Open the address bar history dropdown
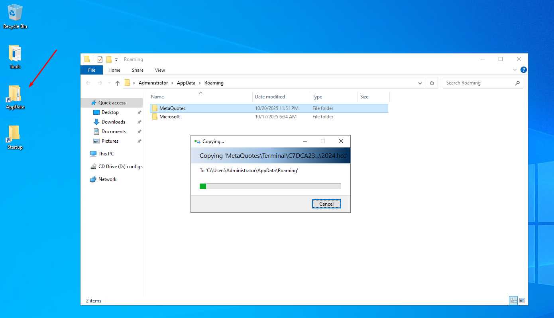The width and height of the screenshot is (554, 318). (420, 83)
